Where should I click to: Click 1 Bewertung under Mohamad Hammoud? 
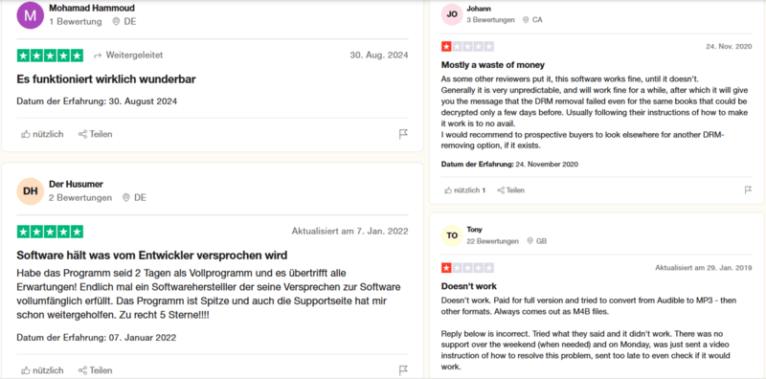pos(76,21)
